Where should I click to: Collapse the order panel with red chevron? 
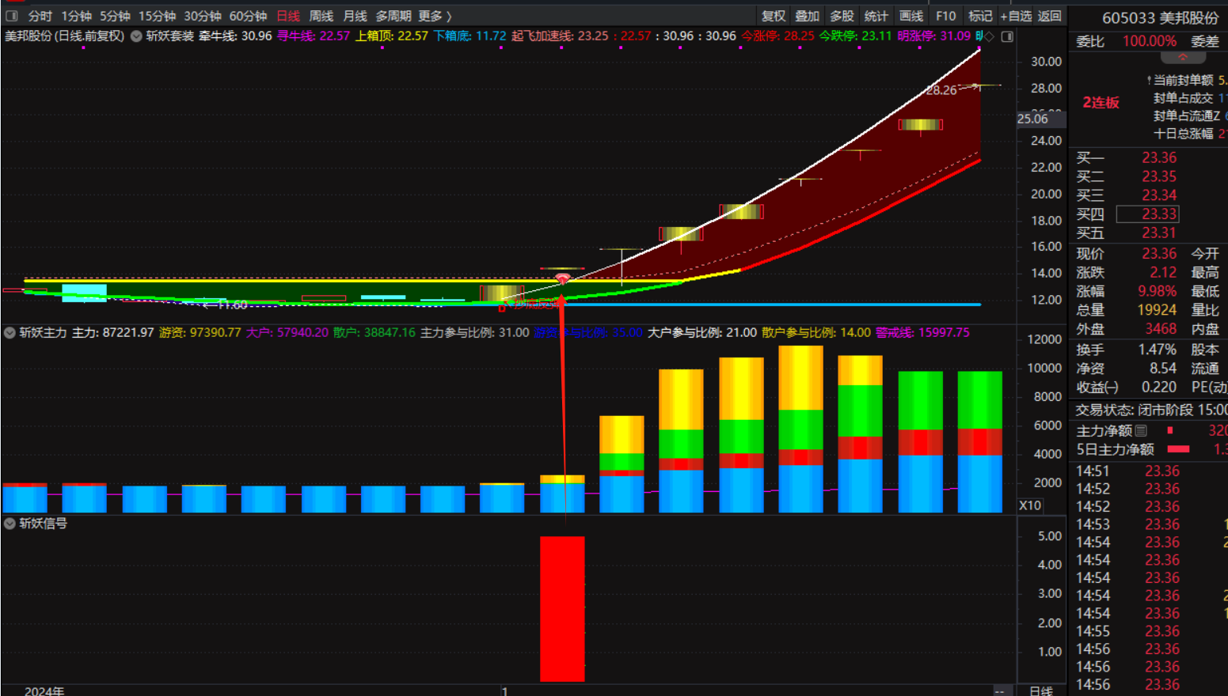pyautogui.click(x=1182, y=58)
